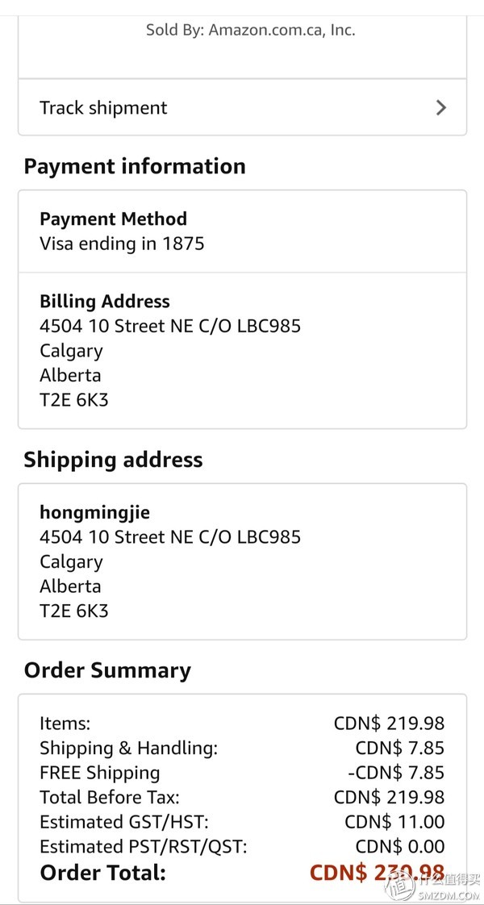Tap Calgary in the shipping address
This screenshot has height=905, width=484.
tap(71, 562)
